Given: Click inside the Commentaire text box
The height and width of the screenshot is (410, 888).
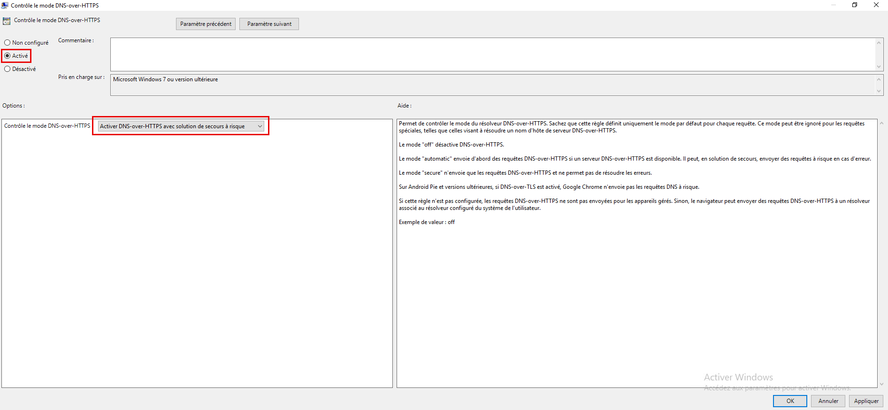Looking at the screenshot, I should (x=493, y=54).
